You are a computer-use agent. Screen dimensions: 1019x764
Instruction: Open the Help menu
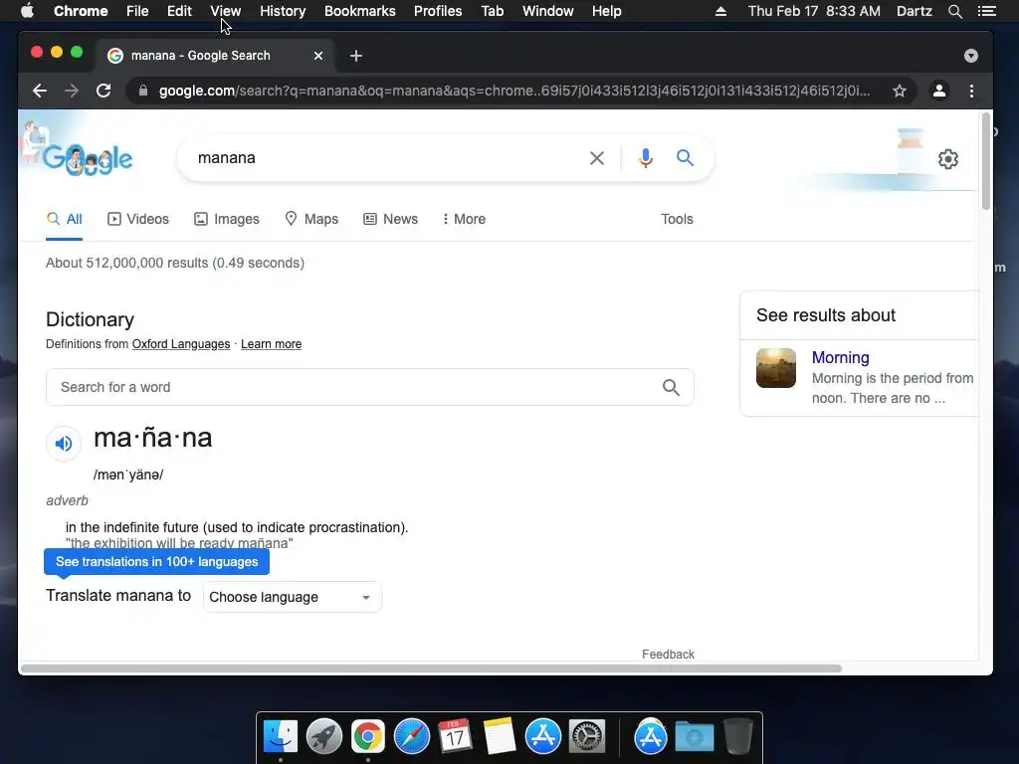pos(606,11)
